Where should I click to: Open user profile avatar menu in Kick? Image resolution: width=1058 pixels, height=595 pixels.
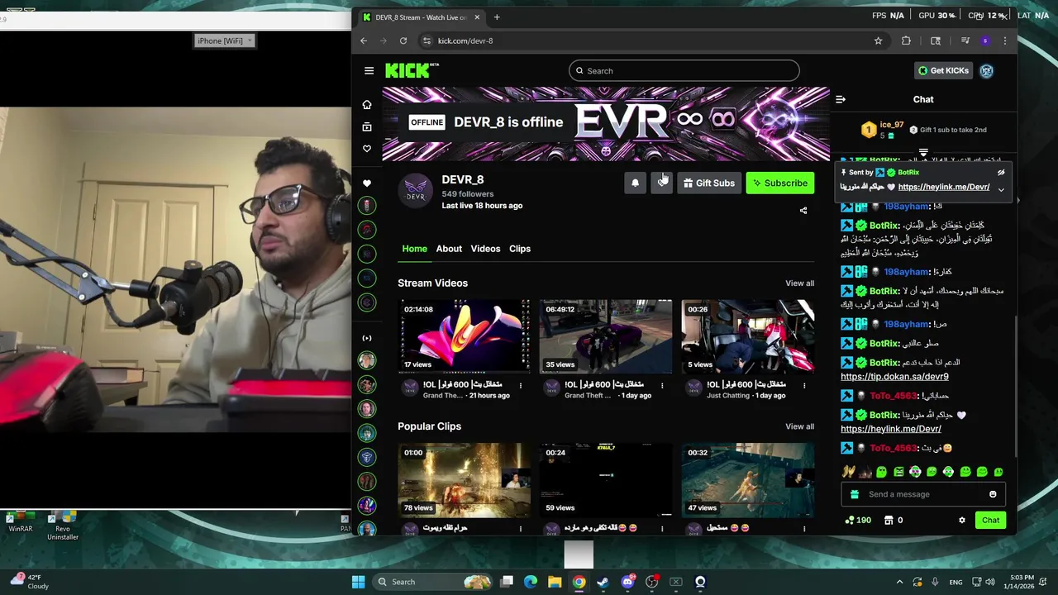[x=986, y=70]
